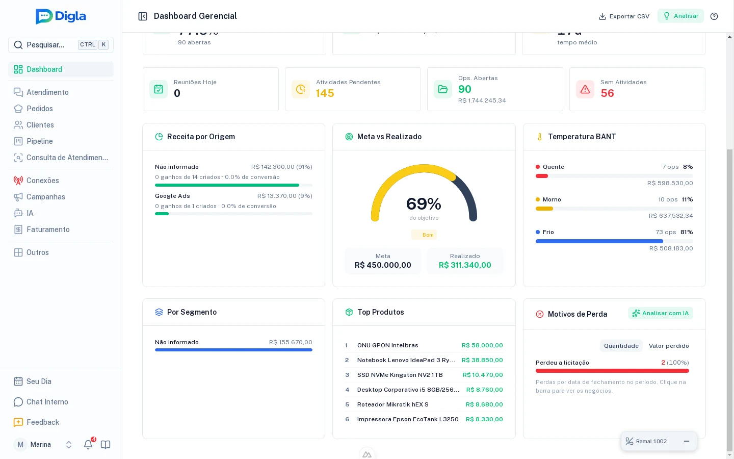
Task: Open the documentation book icon
Action: point(106,444)
